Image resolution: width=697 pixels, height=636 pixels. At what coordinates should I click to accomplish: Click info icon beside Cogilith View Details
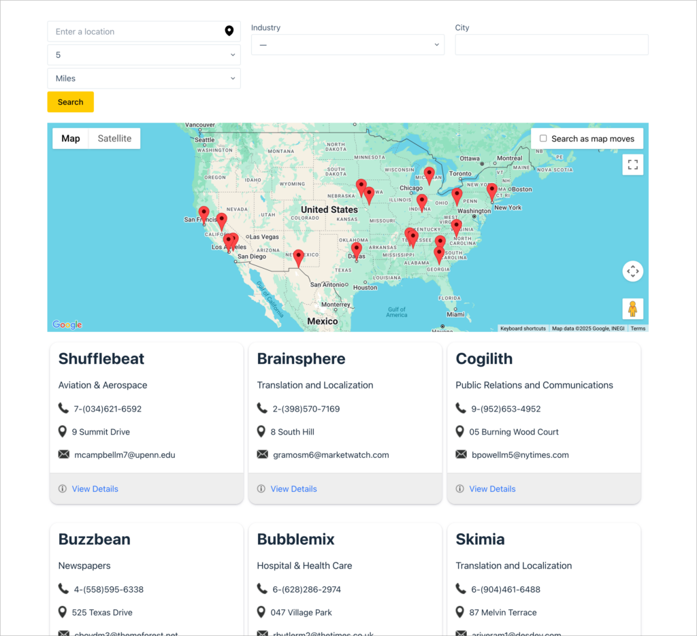460,488
